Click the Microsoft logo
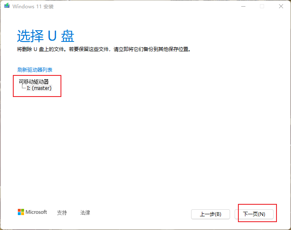Screen dimensions: 291x230 (x=32, y=212)
